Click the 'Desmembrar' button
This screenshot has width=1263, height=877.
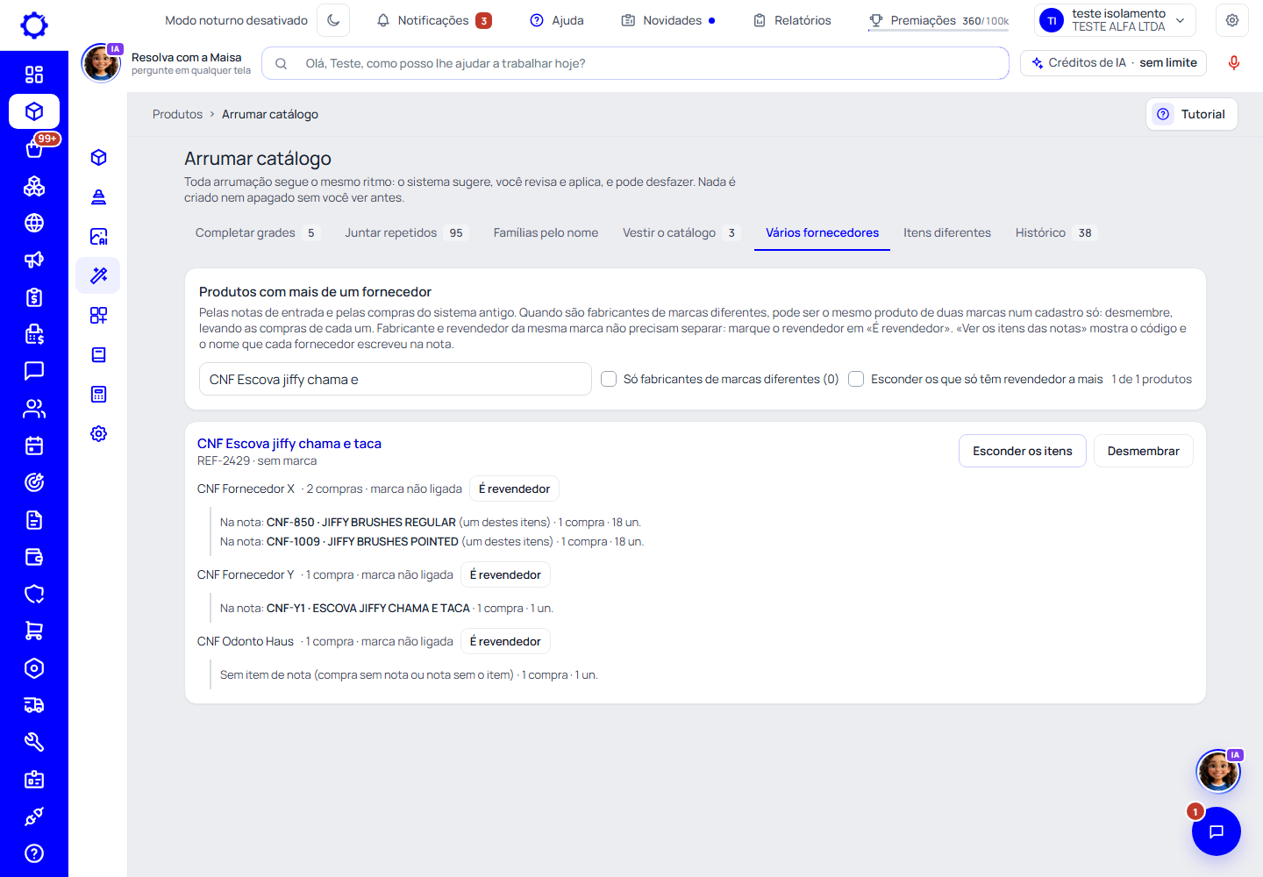[1143, 451]
